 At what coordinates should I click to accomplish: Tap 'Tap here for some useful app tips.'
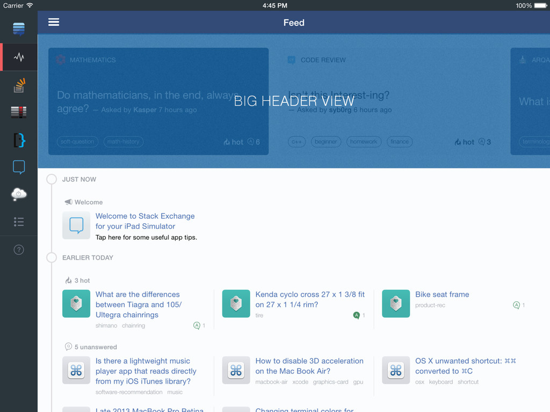(x=146, y=237)
